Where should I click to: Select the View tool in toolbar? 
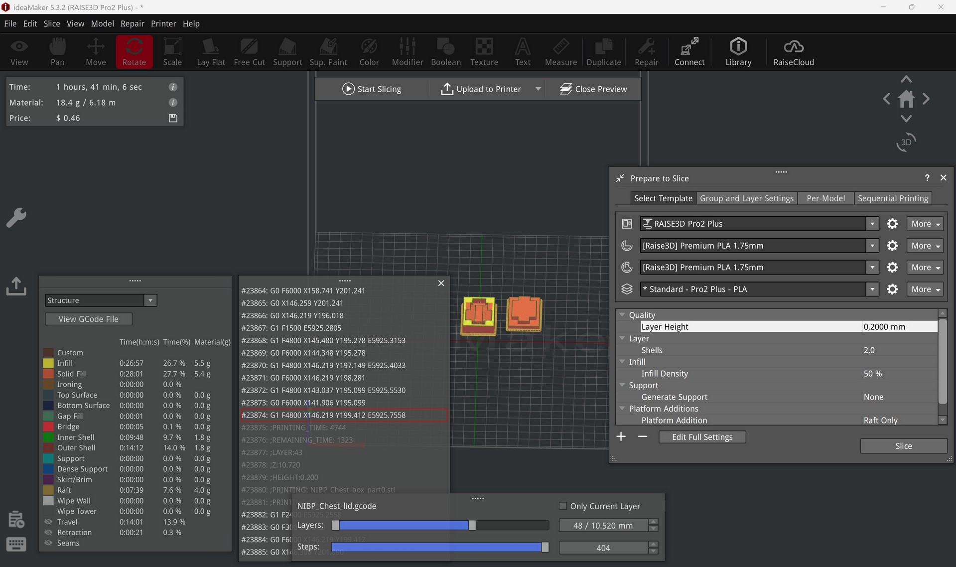point(19,52)
